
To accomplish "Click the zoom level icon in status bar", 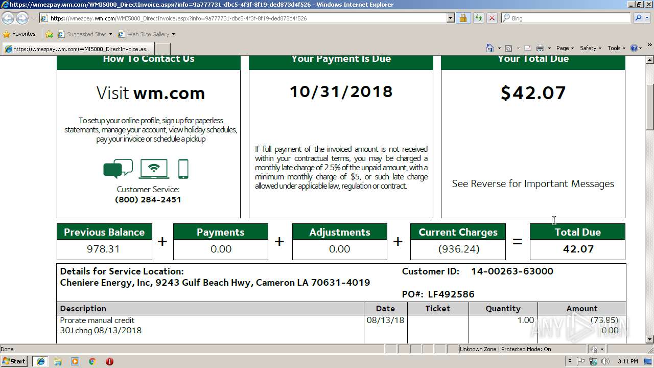I will [594, 349].
